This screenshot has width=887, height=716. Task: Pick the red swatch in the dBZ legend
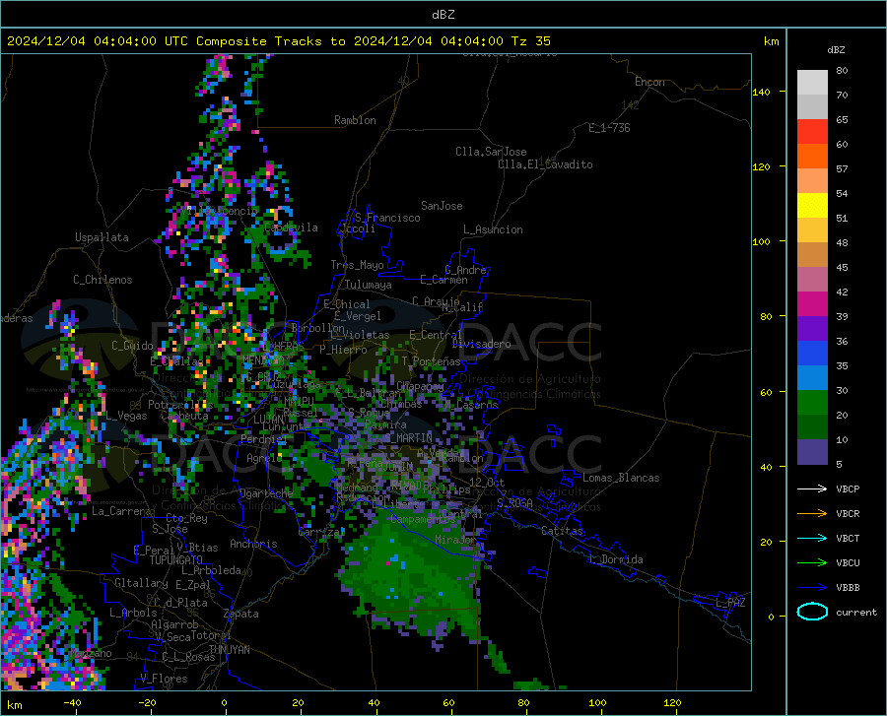pyautogui.click(x=812, y=132)
